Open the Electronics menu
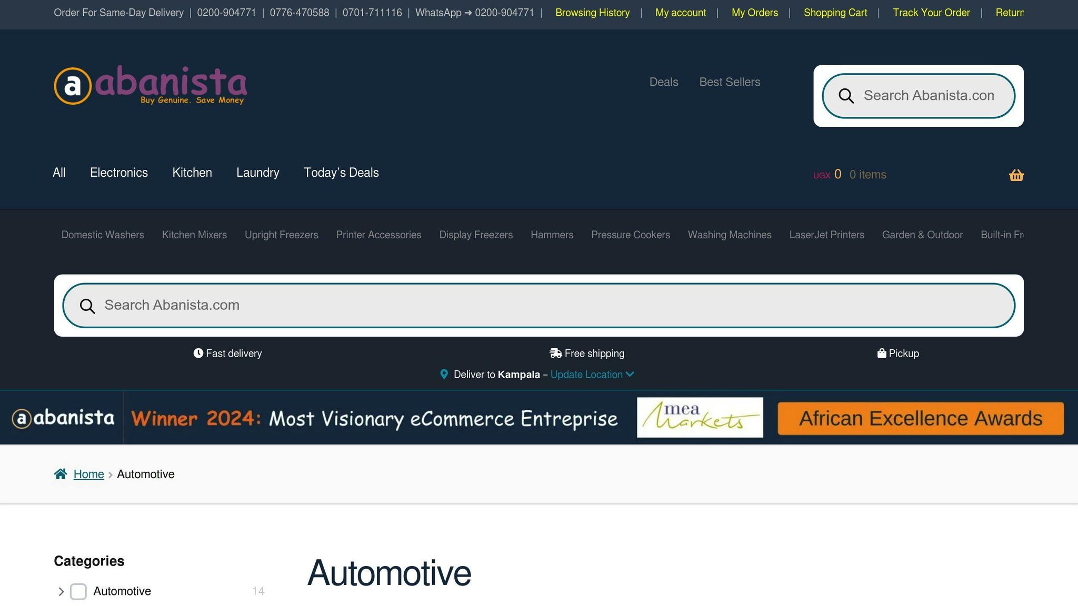This screenshot has width=1078, height=606. coord(119,173)
